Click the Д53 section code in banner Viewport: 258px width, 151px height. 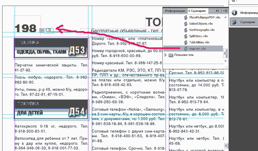[77, 51]
